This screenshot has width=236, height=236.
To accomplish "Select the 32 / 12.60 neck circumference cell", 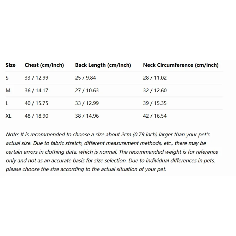I will 155,91.
